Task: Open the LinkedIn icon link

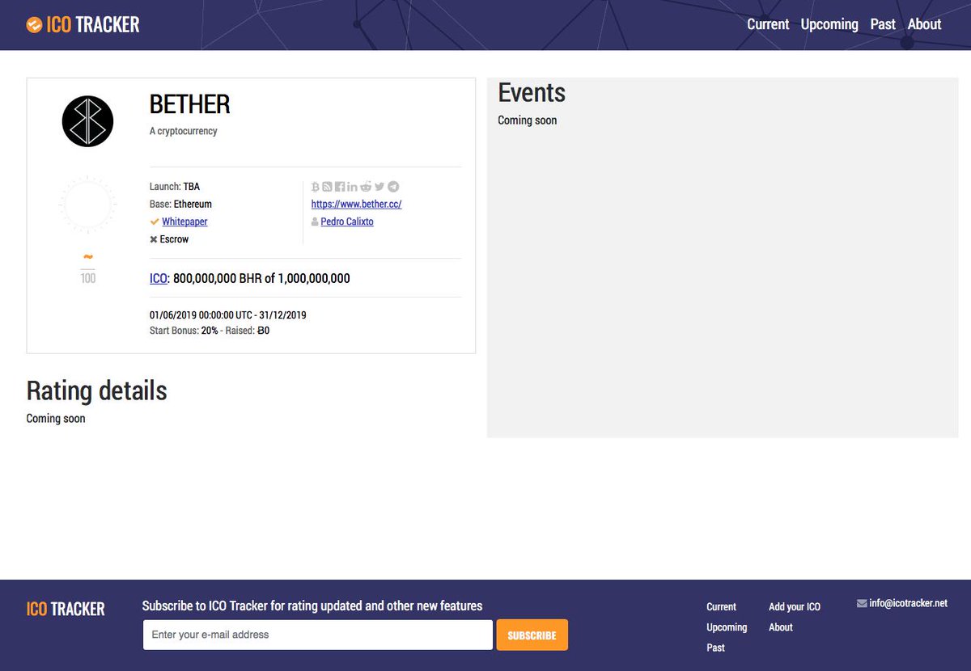Action: 352,187
